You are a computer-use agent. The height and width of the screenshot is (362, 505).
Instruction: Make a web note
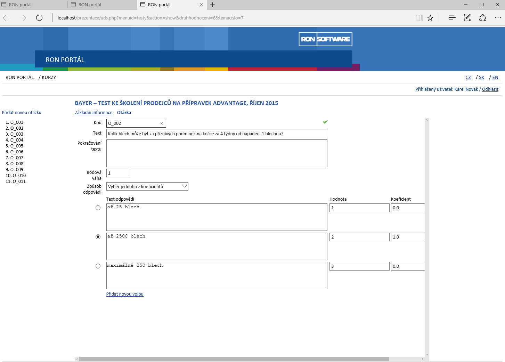point(467,18)
